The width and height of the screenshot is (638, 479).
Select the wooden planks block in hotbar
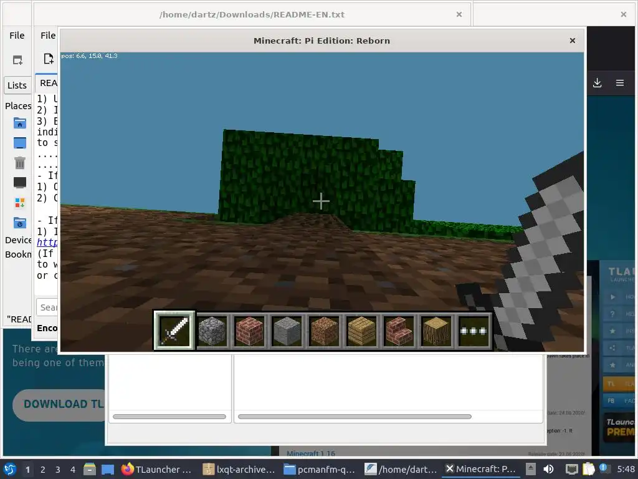[x=362, y=331]
